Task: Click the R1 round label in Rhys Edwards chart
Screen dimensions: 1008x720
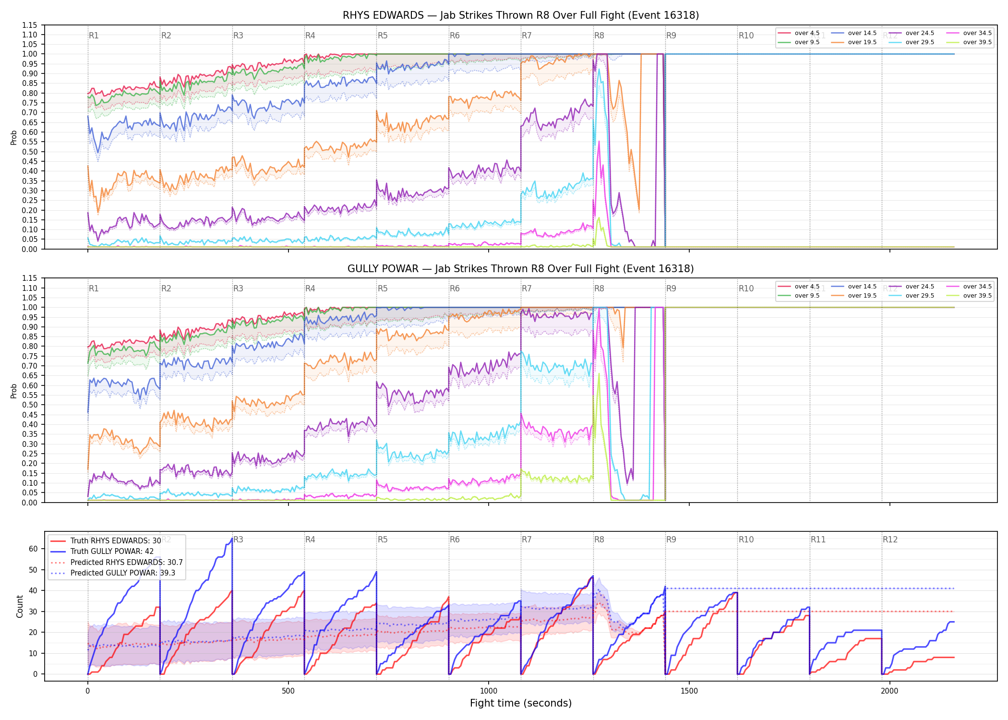Action: coord(94,36)
